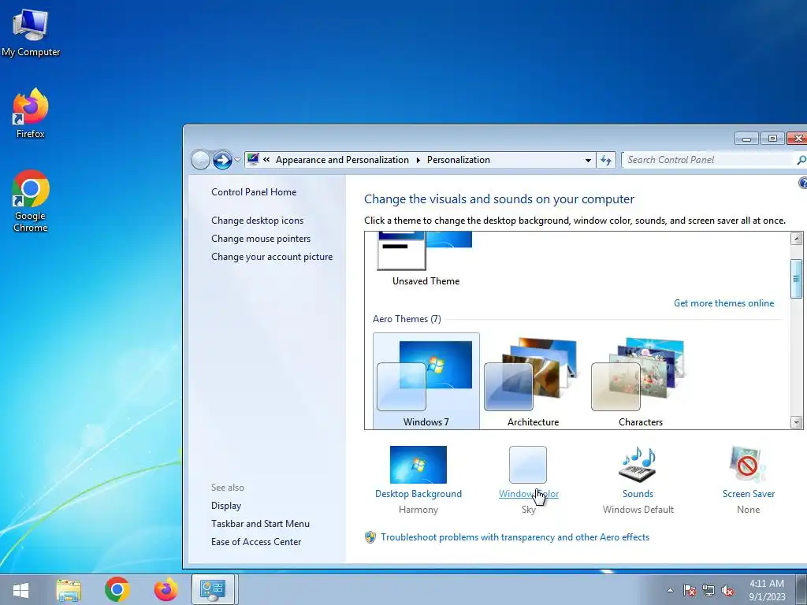Click the Forward navigation arrow button
The image size is (807, 605).
click(222, 160)
